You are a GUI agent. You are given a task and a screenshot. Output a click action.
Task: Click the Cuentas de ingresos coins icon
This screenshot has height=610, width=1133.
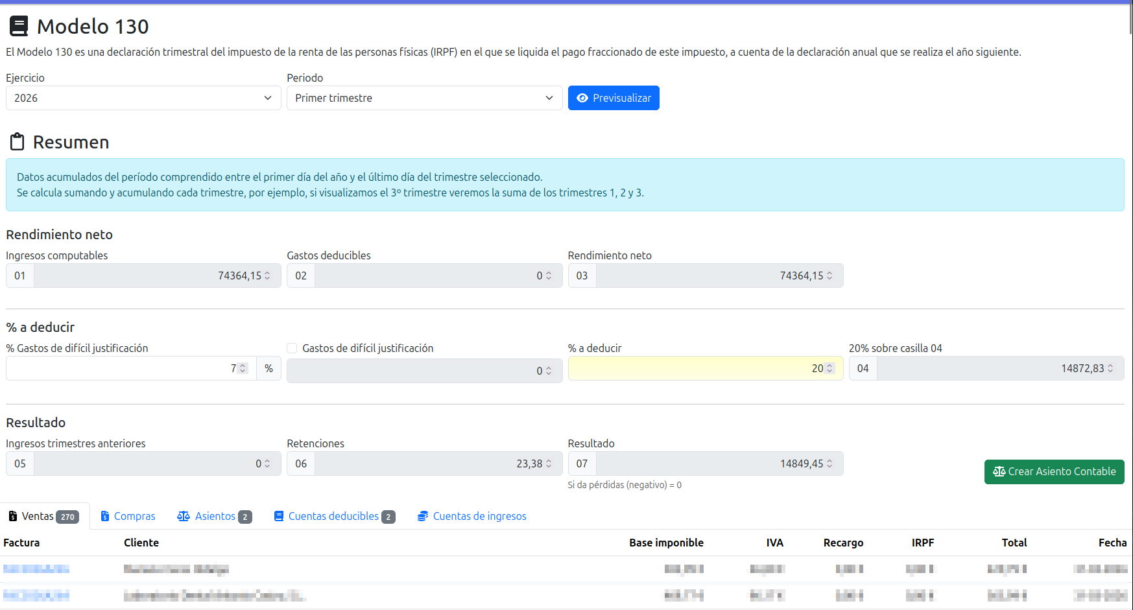click(423, 516)
